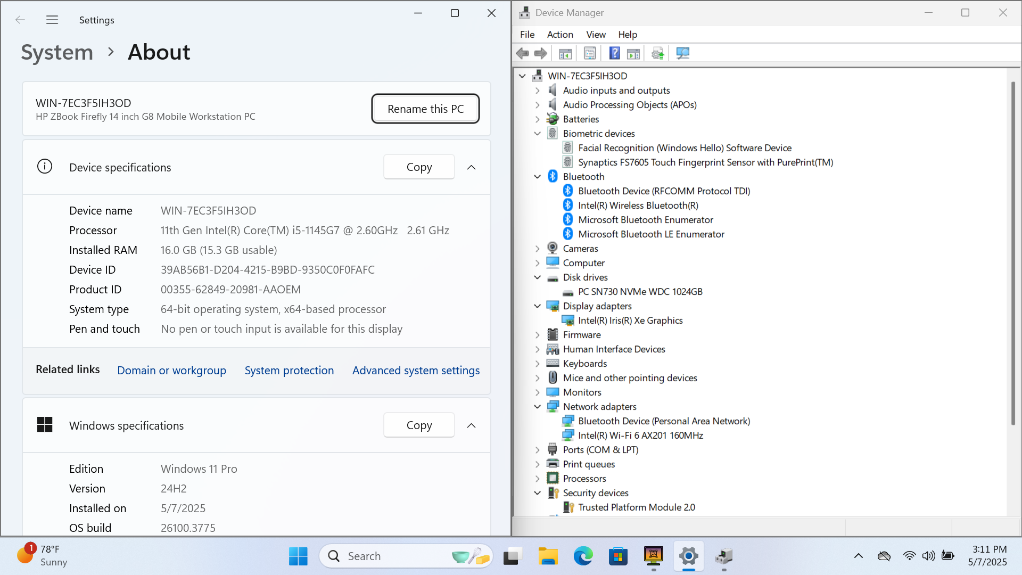
Task: Collapse the Bluetooth node
Action: pos(538,177)
